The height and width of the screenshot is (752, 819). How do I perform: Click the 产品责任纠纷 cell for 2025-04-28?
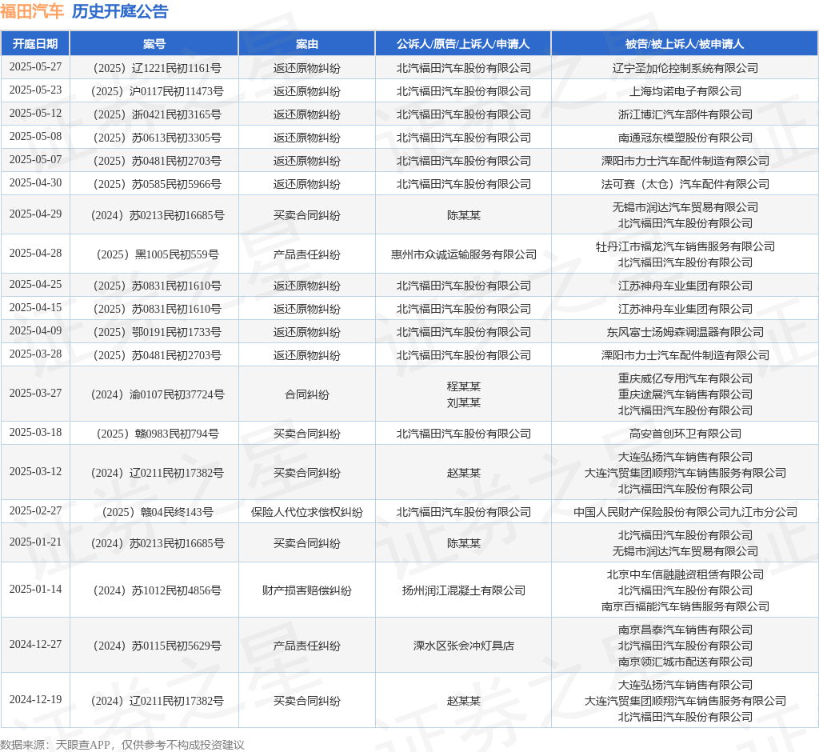306,254
